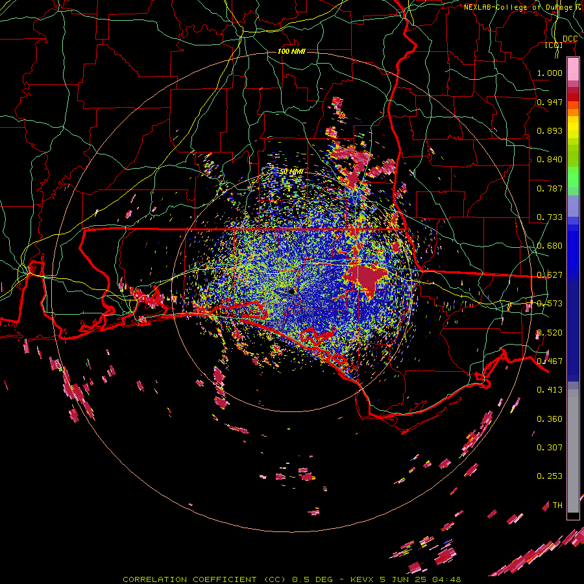The width and height of the screenshot is (584, 584).
Task: Select the 0.360 scale value
Action: (550, 419)
